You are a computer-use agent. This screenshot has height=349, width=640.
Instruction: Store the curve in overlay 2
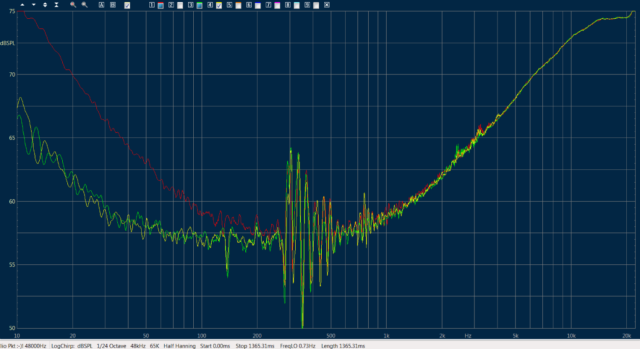(x=171, y=5)
